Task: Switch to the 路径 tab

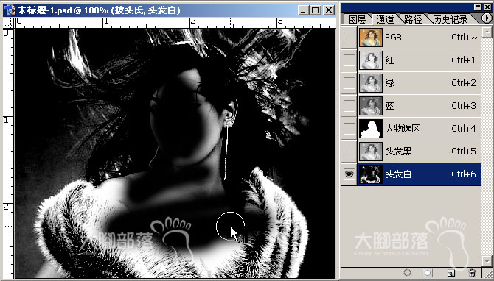Action: (413, 19)
